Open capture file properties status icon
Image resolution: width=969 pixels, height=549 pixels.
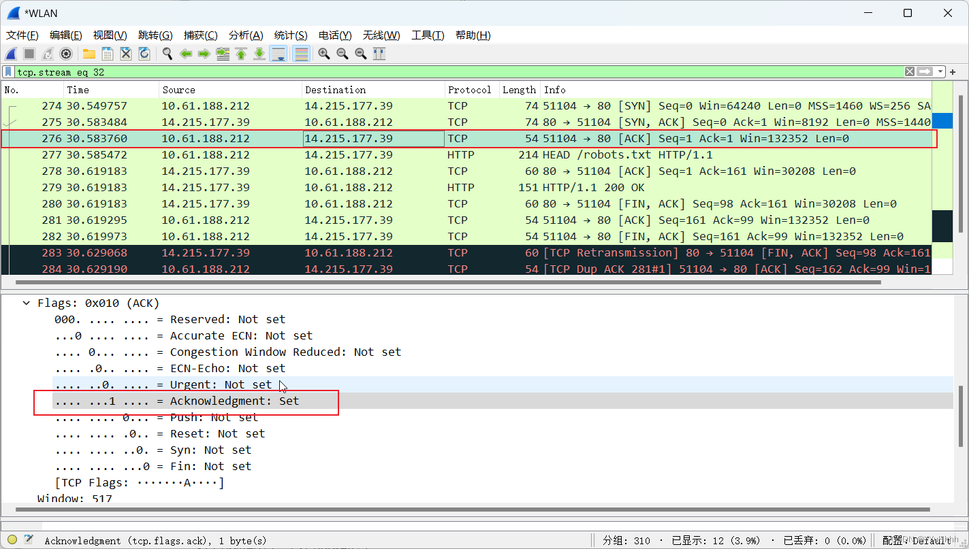[29, 540]
